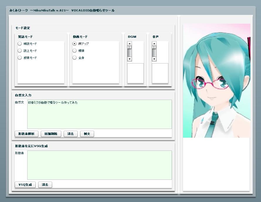Screen dimensions: 261x202
Task: Click the モード設定 section title
Action: point(23,28)
